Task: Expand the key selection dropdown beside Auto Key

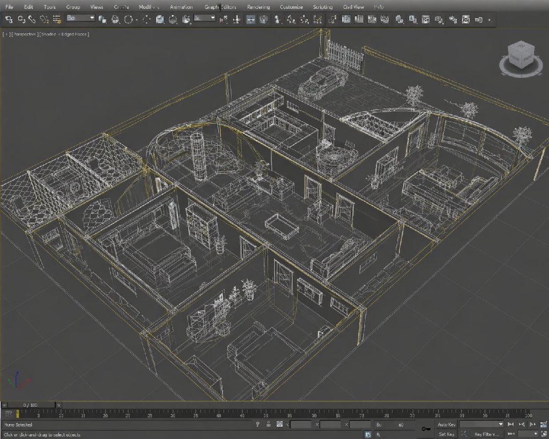Action: (481, 425)
